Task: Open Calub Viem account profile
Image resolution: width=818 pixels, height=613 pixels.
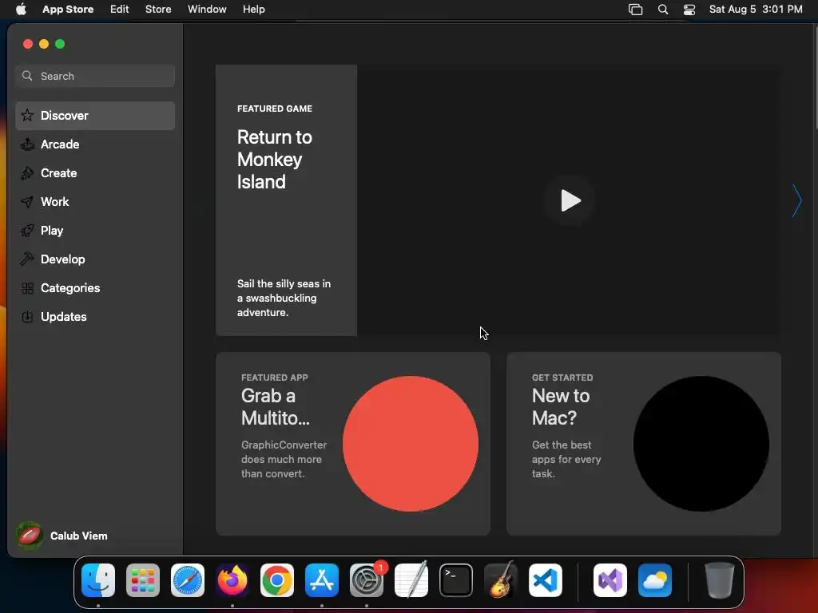Action: click(x=62, y=536)
